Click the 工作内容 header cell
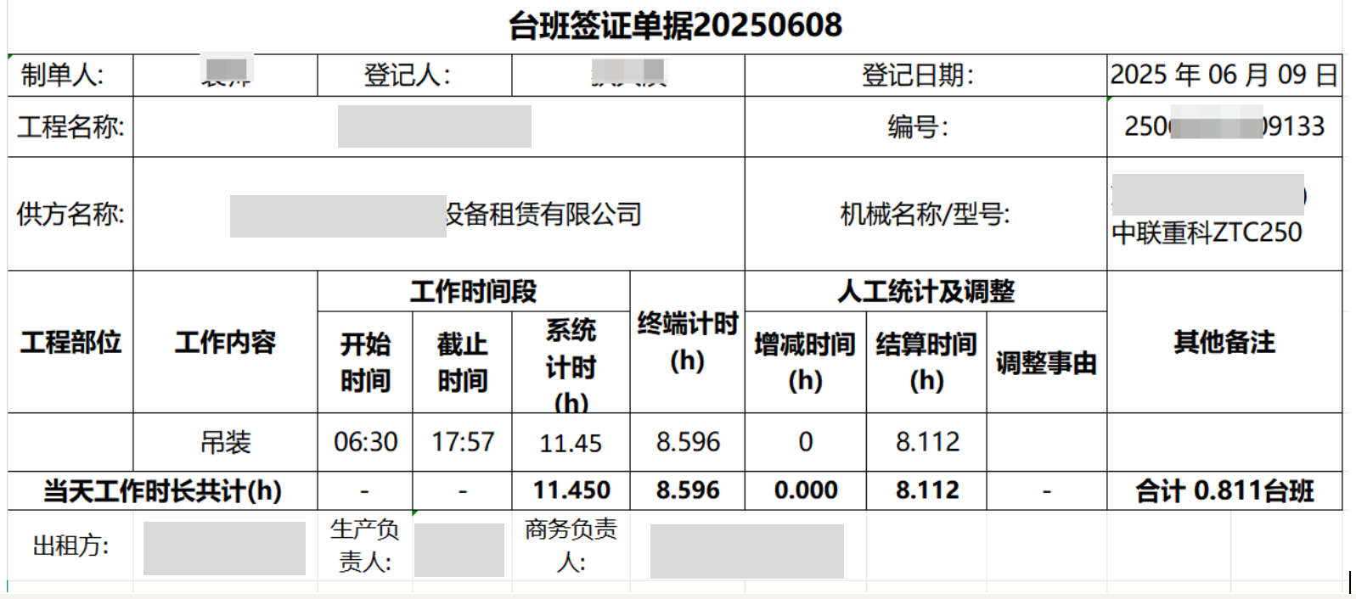The width and height of the screenshot is (1356, 599). coord(225,342)
